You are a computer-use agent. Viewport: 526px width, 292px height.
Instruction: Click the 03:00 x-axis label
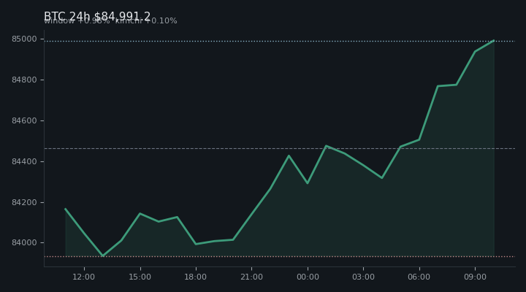[363, 277]
